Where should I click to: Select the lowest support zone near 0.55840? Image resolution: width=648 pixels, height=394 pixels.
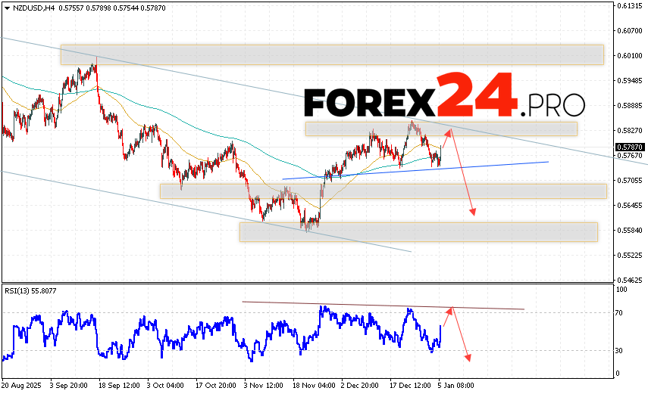[x=418, y=231]
